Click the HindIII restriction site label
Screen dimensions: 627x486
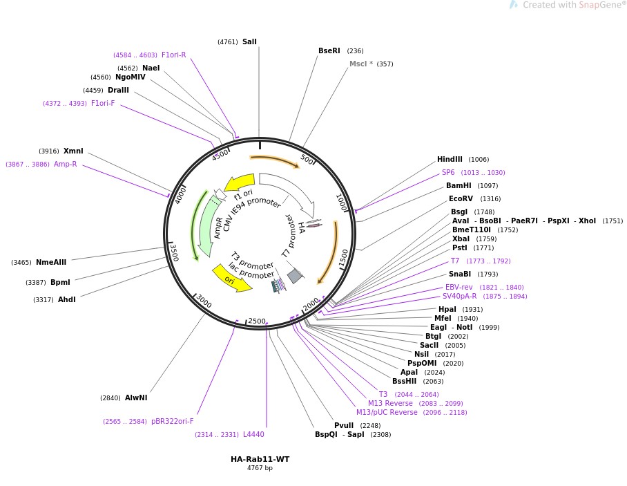(450, 159)
